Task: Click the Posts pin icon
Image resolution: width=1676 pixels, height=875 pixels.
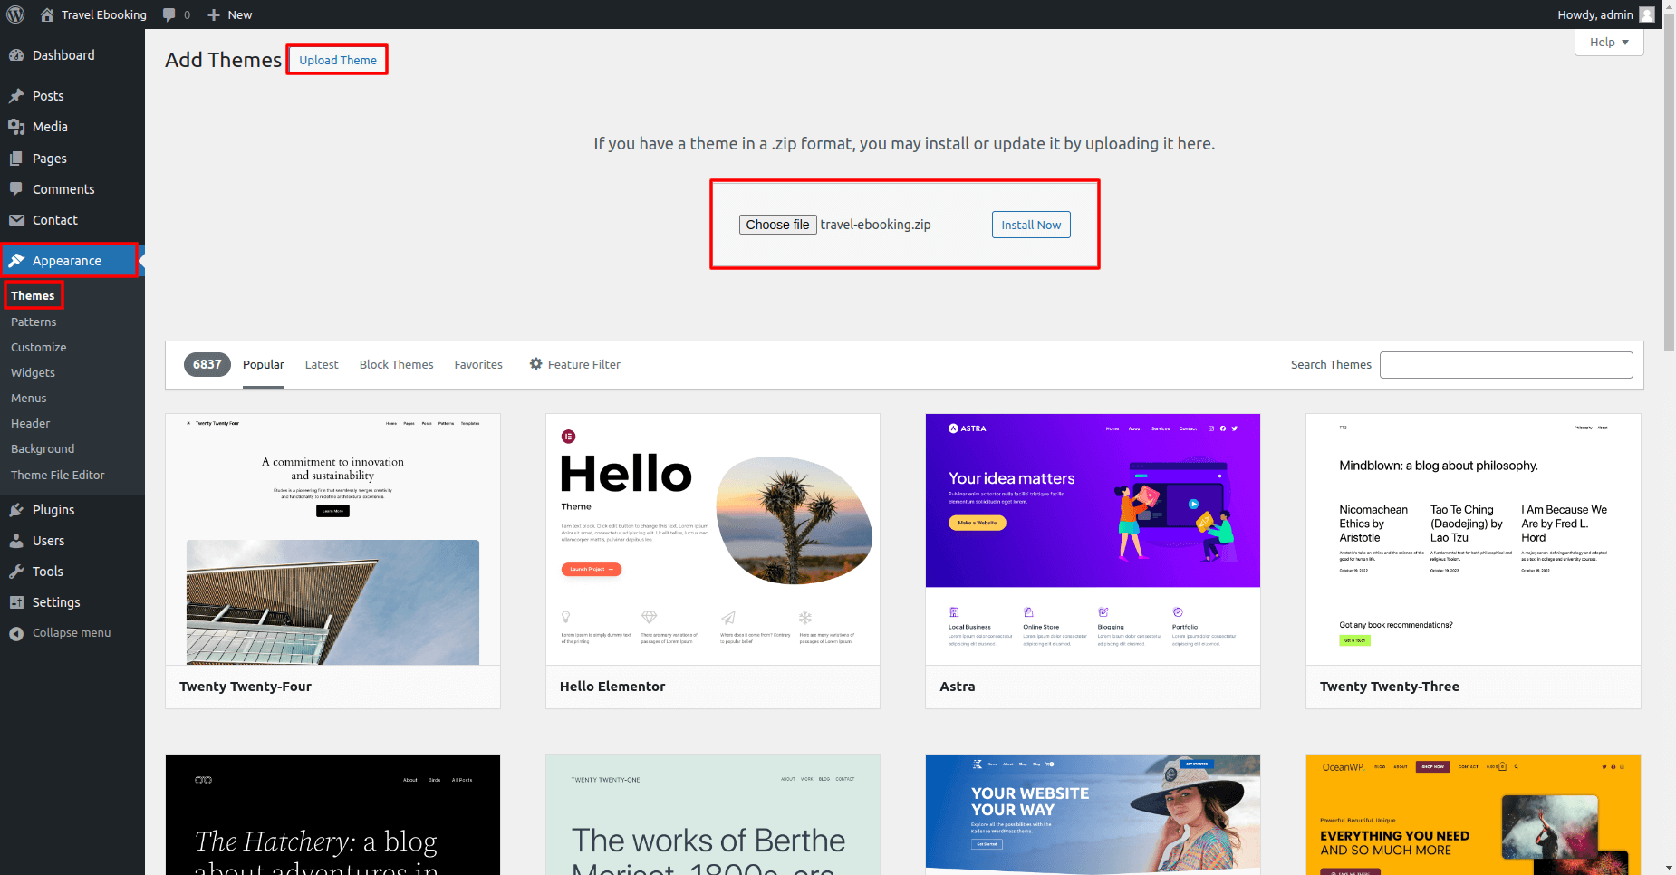Action: tap(16, 96)
